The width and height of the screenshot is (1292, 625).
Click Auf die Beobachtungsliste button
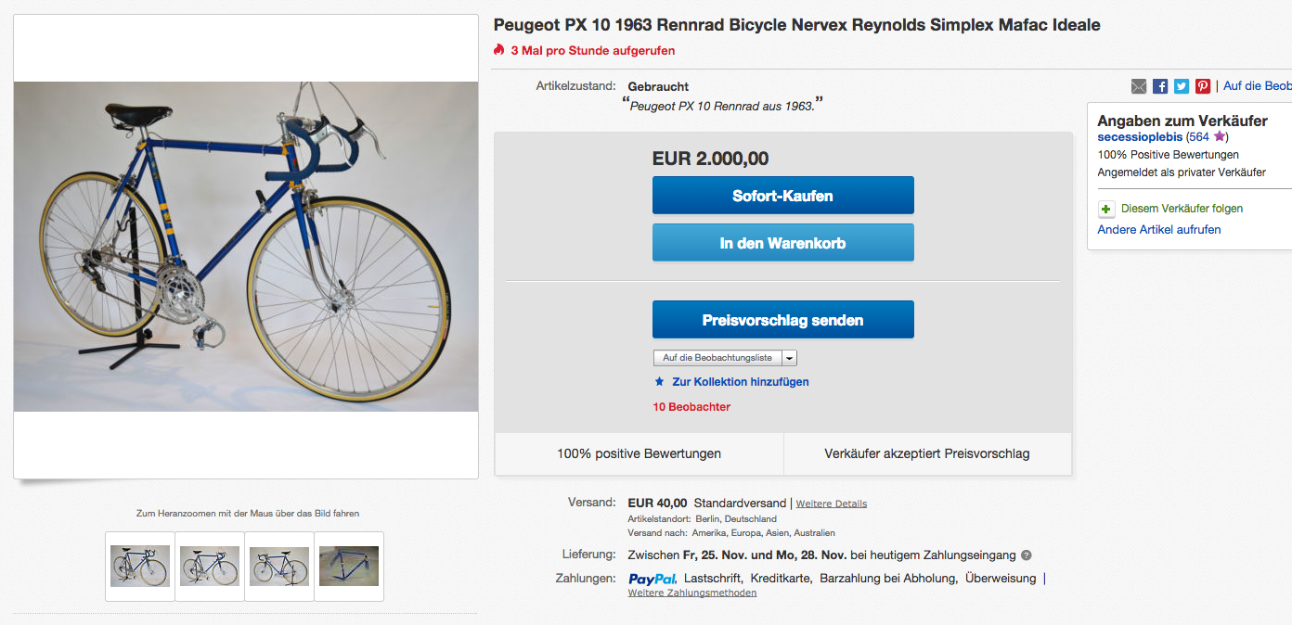pos(717,358)
